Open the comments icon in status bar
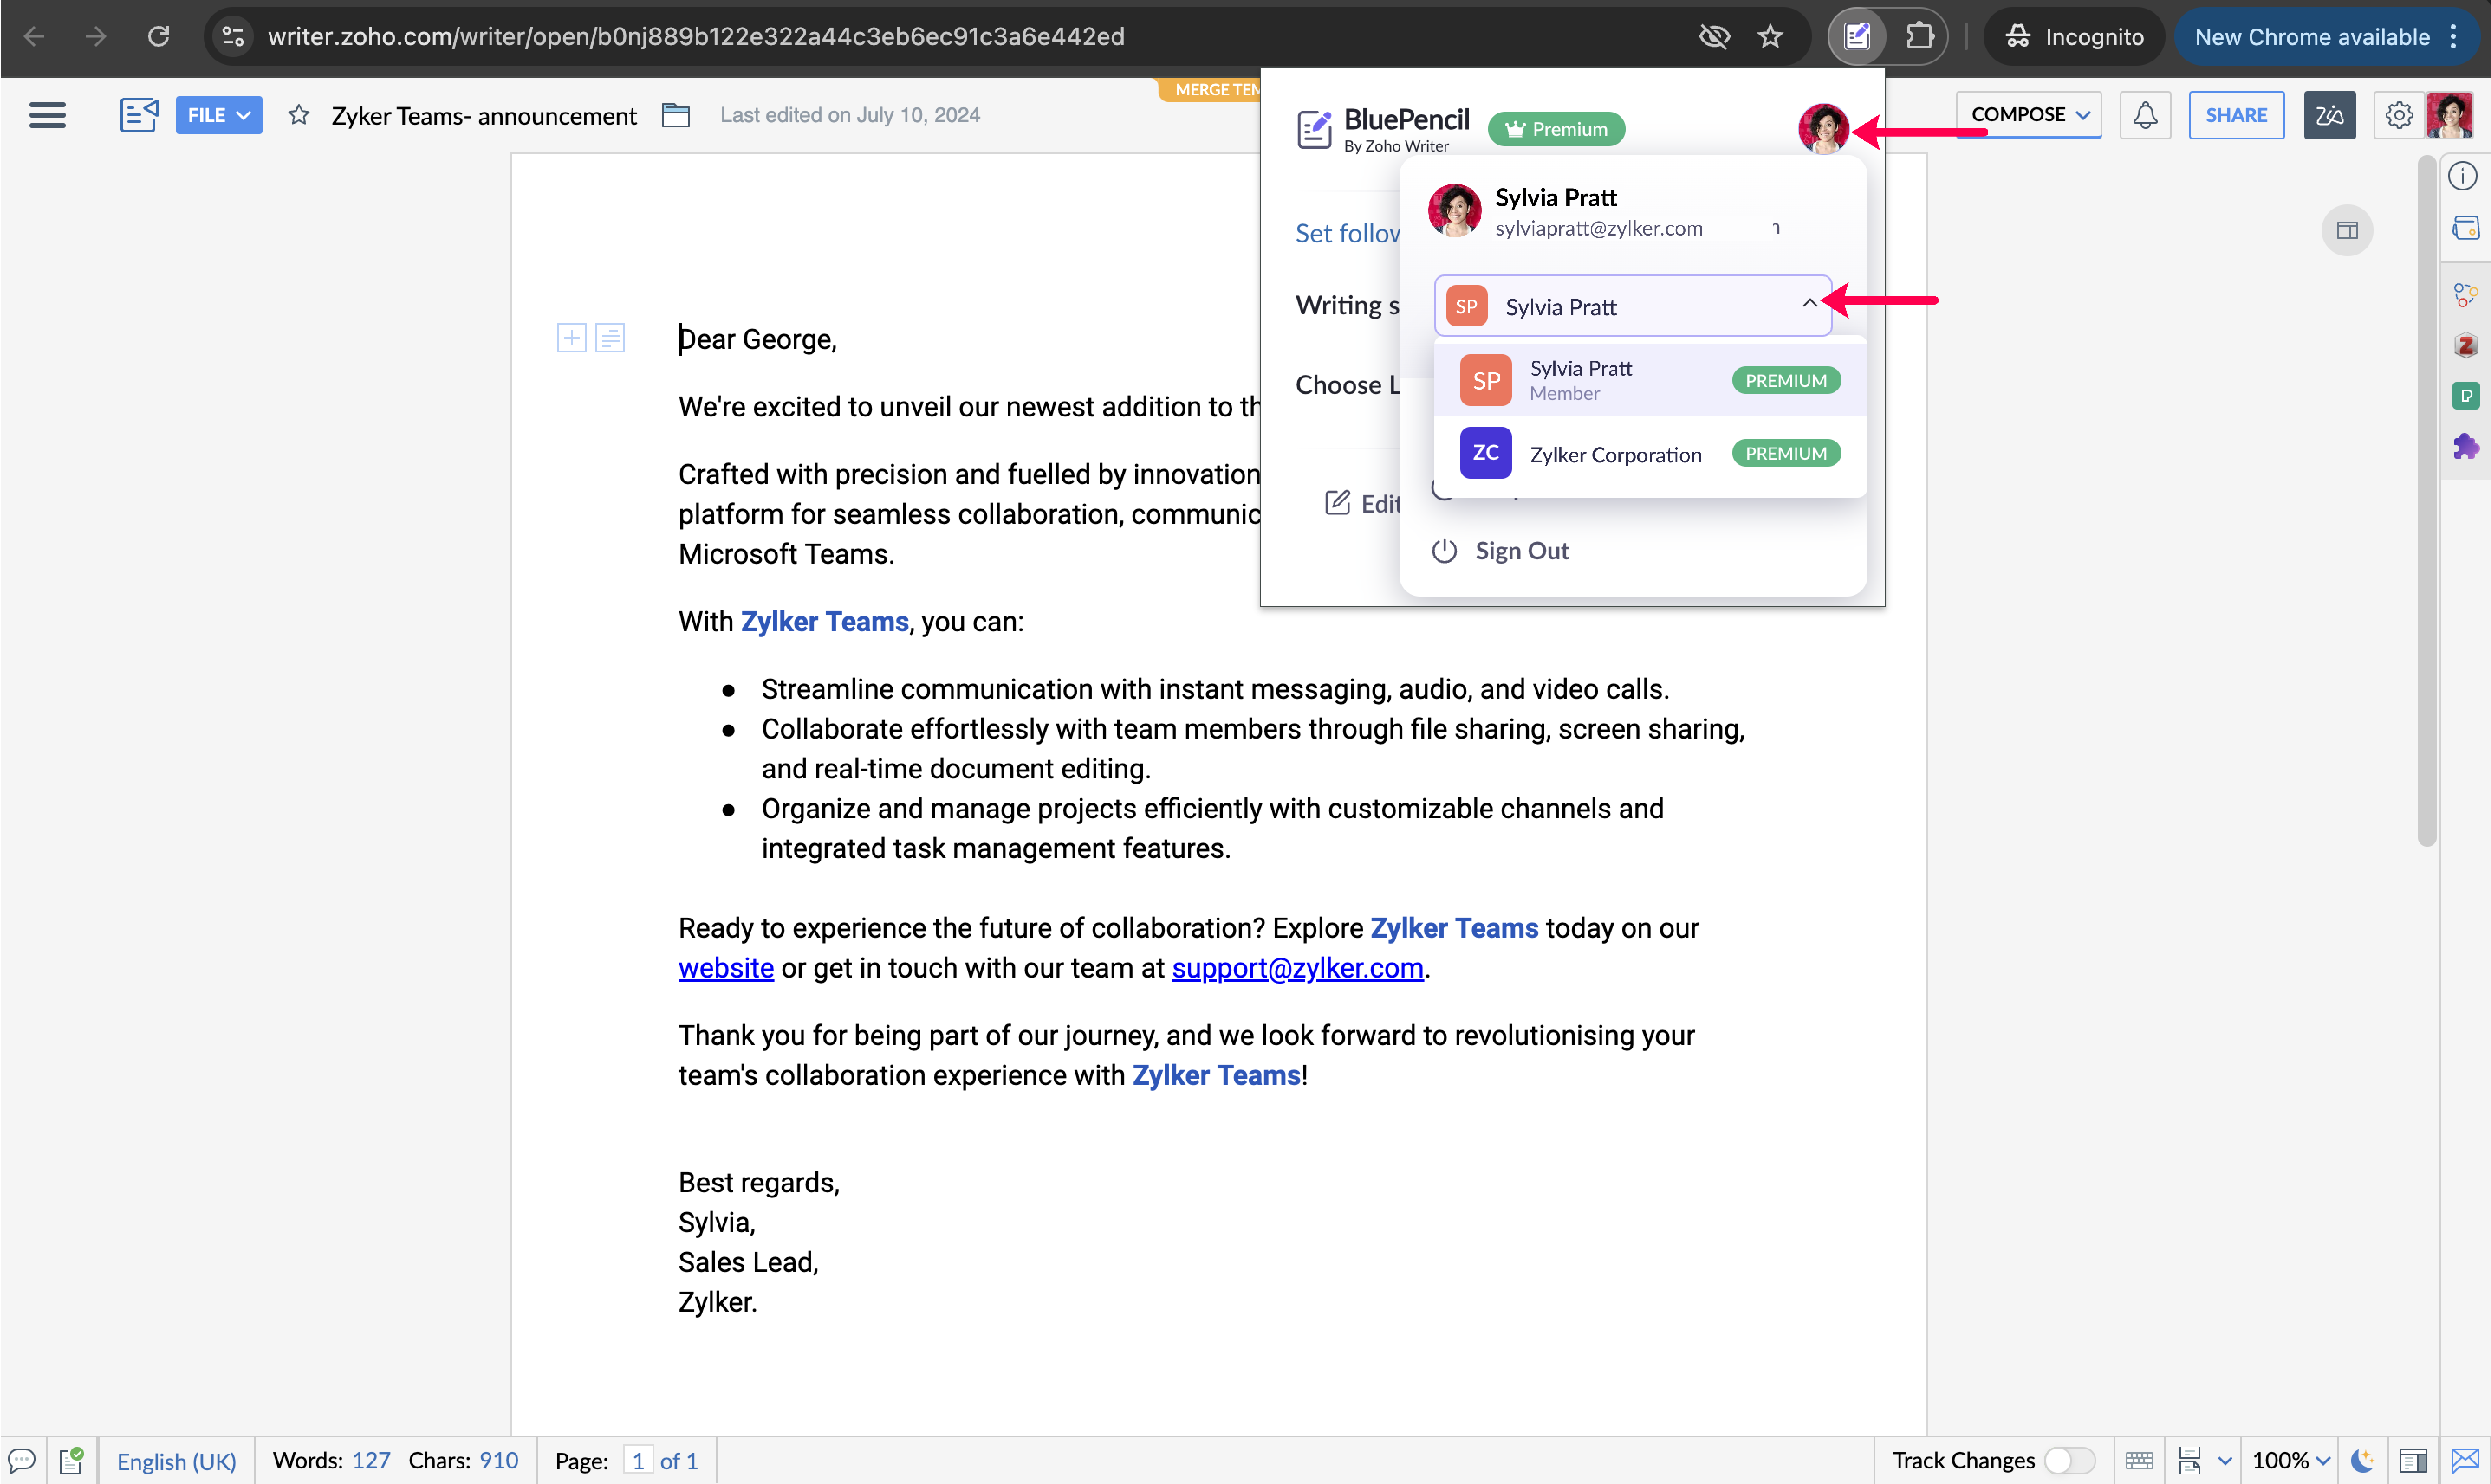 pos(21,1460)
